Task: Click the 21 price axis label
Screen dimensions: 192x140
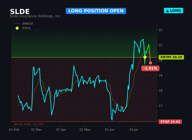Action: tap(161, 45)
